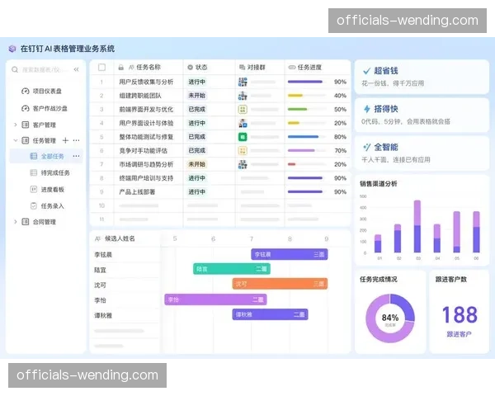The width and height of the screenshot is (495, 396).
Task: Click the 客户管理 table icon
Action: [x=26, y=125]
